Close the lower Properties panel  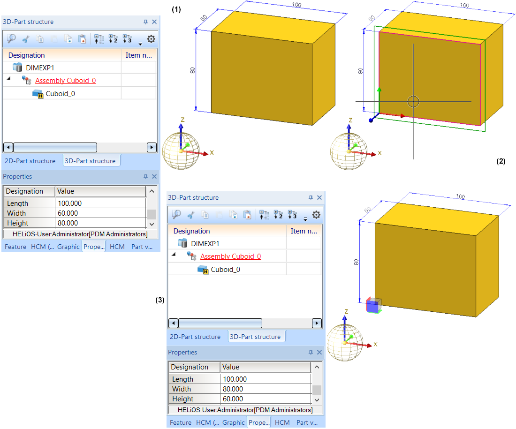[x=319, y=353]
